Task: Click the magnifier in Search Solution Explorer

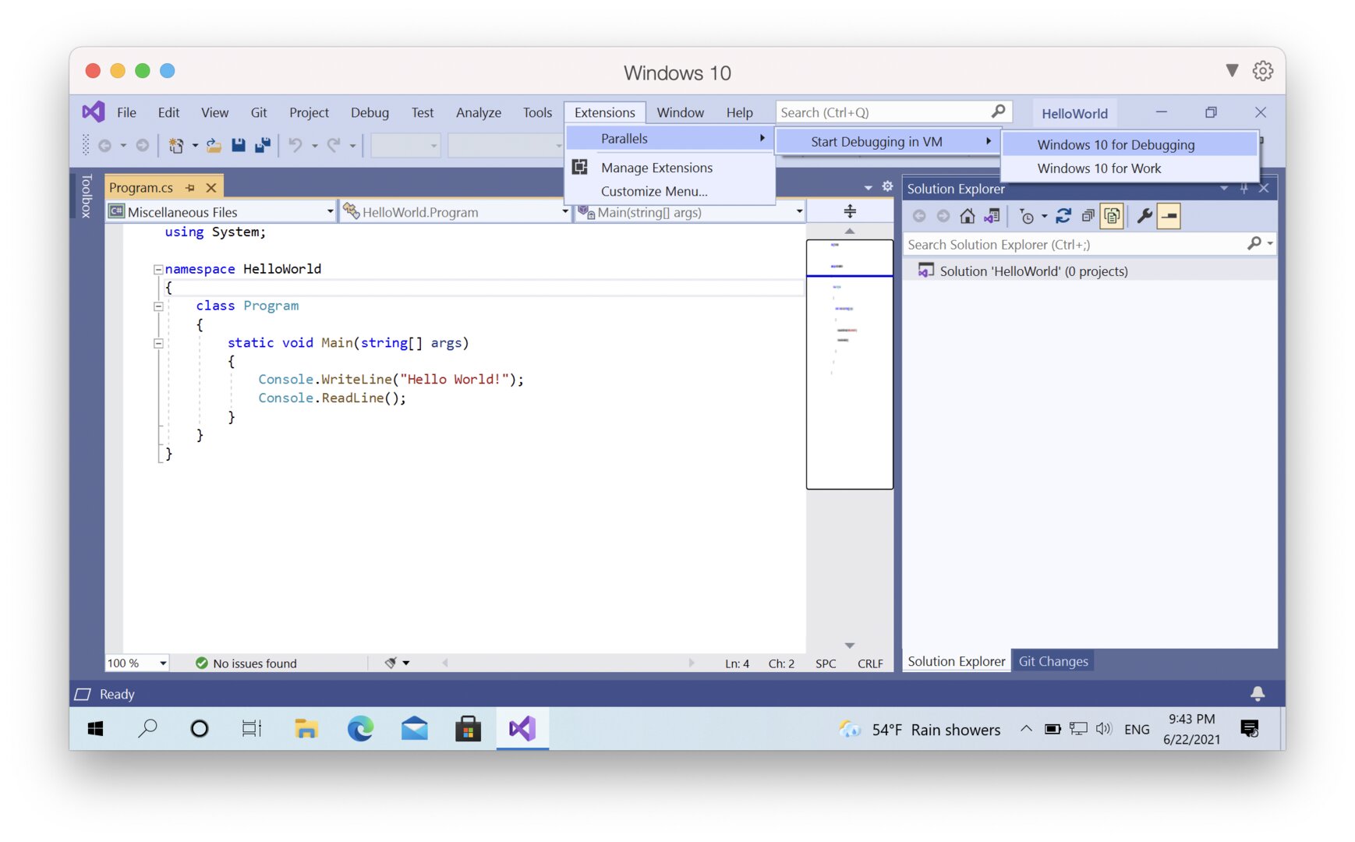Action: (x=1254, y=244)
